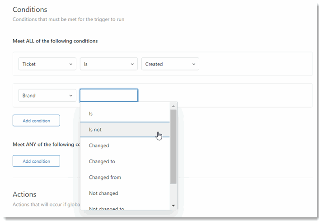Select the Changed to option
The image size is (319, 221).
(x=125, y=161)
